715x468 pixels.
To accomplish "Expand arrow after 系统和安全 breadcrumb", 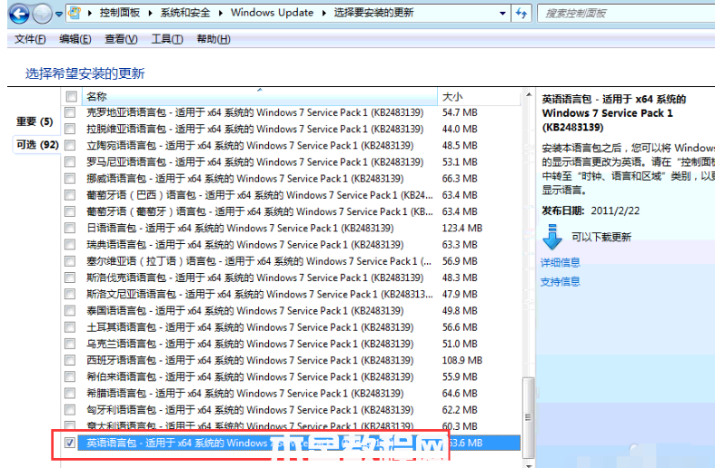I will point(220,14).
